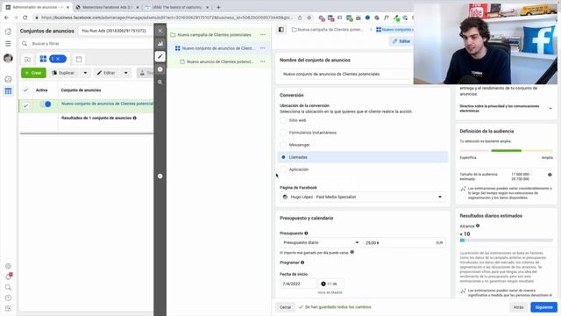This screenshot has width=561, height=316.
Task: Click the Atrás button
Action: (x=518, y=307)
